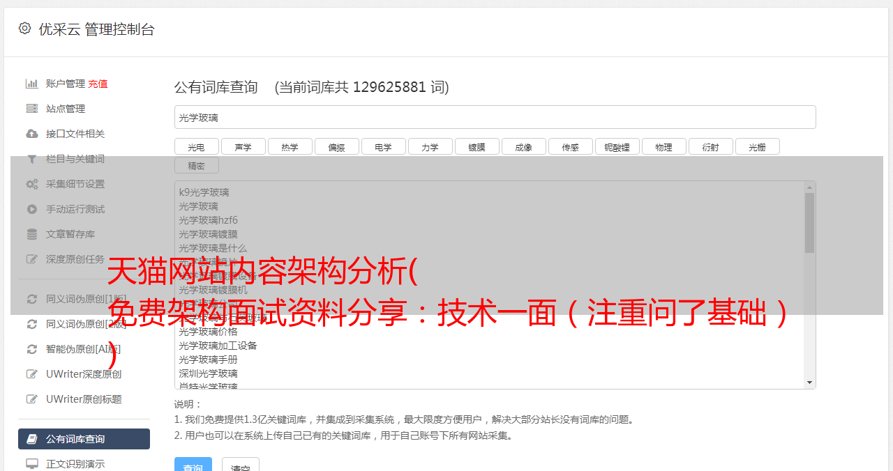
Task: Click the results list scrollbar thumb
Action: pyautogui.click(x=809, y=223)
